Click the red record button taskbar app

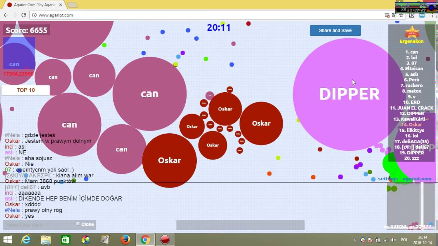tap(165, 240)
